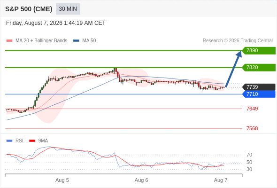
Task: Select the 7820 green resistance label
Action: click(259, 68)
